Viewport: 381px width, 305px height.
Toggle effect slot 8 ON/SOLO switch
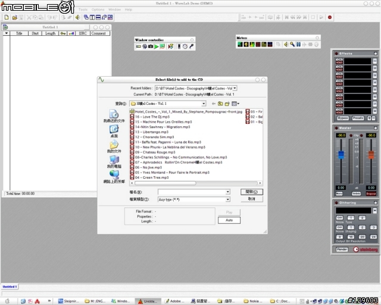click(339, 111)
